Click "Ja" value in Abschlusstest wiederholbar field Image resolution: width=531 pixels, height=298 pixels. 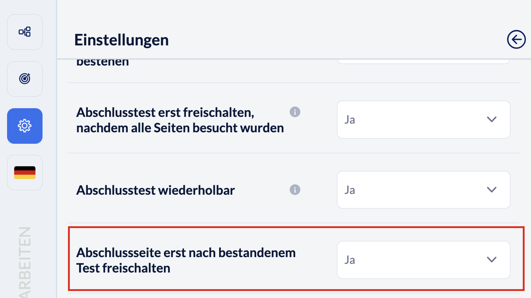(350, 190)
